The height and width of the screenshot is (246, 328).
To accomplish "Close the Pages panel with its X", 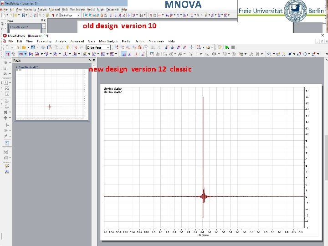I will tap(94, 60).
